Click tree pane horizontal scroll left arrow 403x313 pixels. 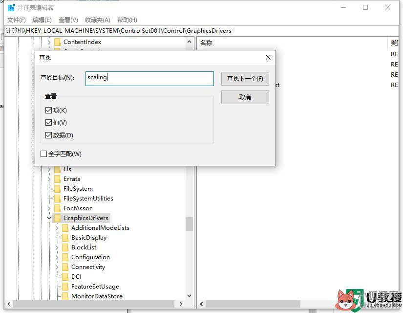pos(9,304)
